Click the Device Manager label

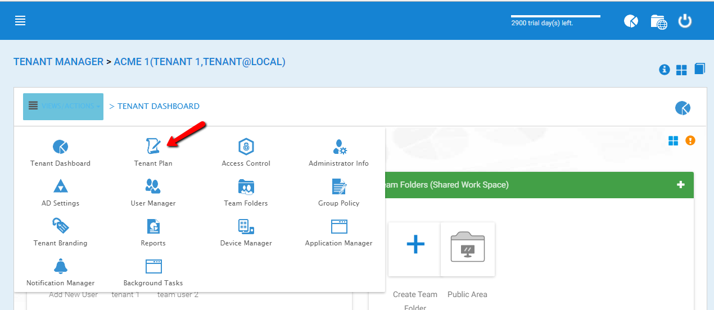[246, 243]
